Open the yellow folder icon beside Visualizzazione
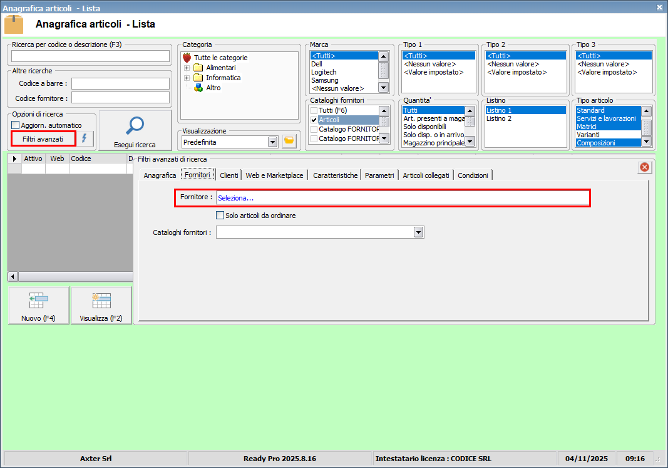This screenshot has width=668, height=468. 289,142
